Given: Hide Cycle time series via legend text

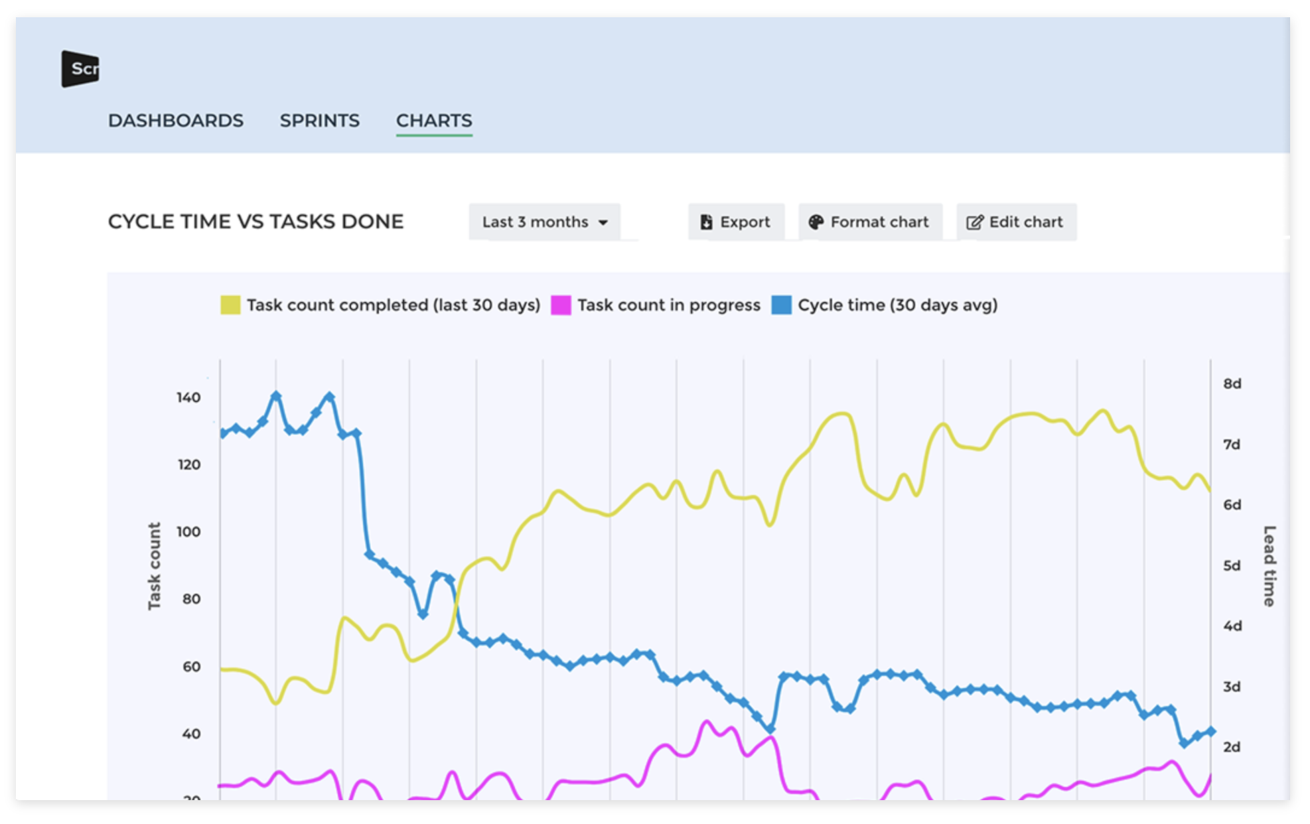Looking at the screenshot, I should pos(897,305).
